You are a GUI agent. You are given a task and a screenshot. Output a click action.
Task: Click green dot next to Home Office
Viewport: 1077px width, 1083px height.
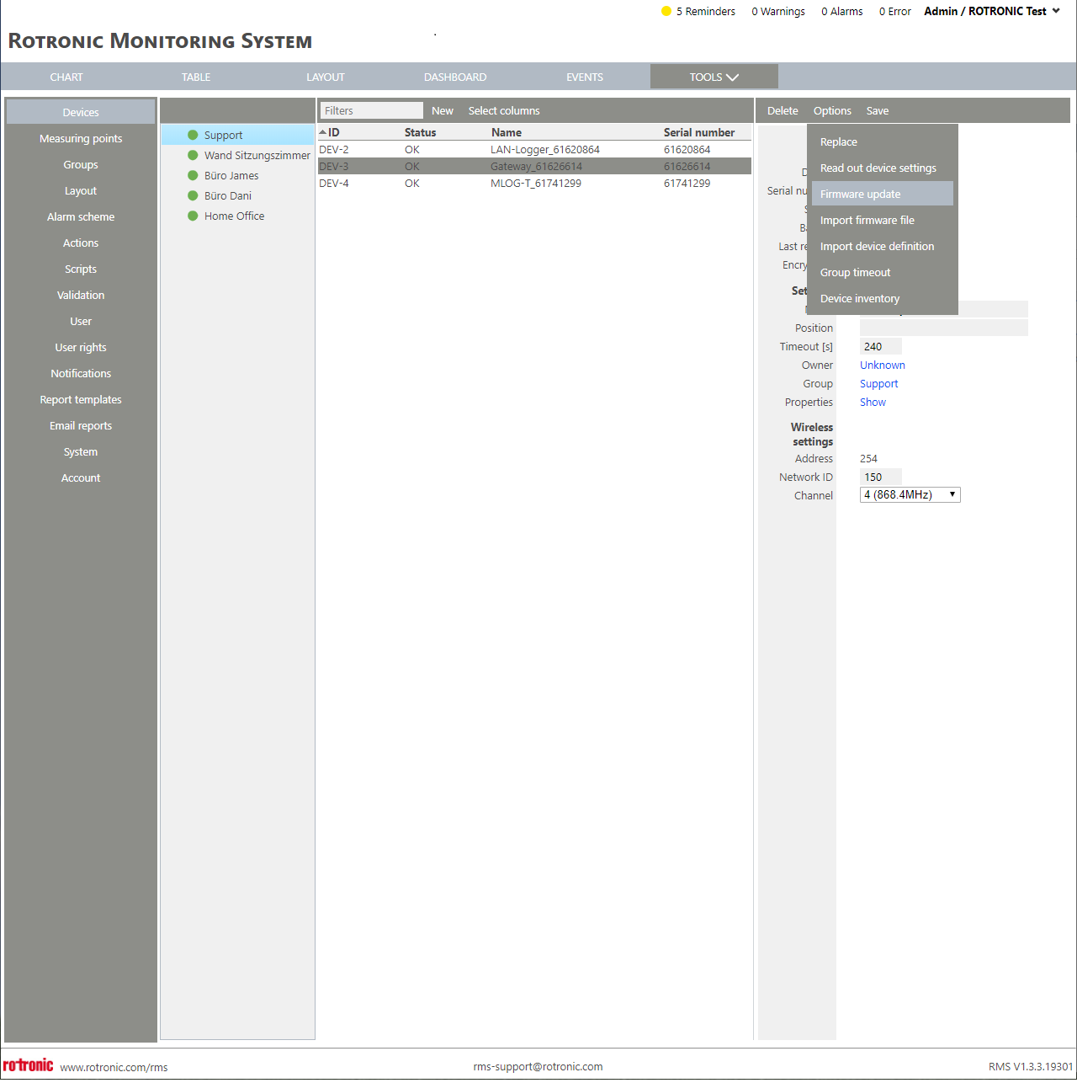193,216
